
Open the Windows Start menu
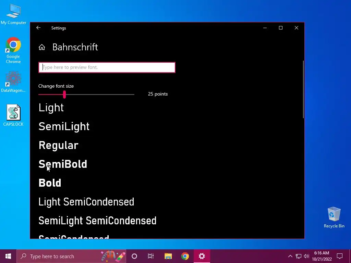8,256
